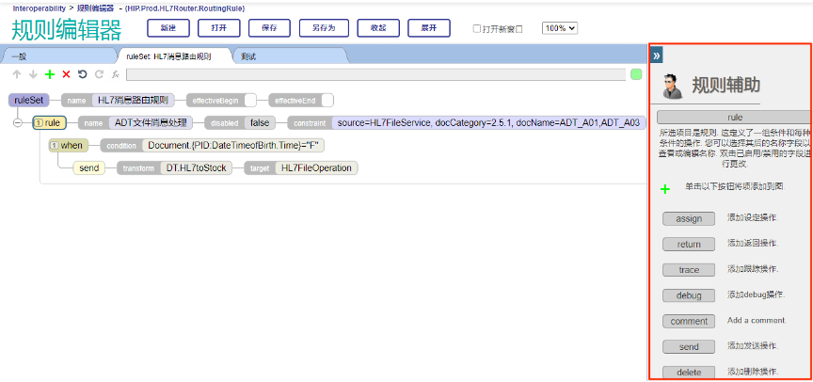Image resolution: width=813 pixels, height=382 pixels.
Task: Tick the 打开新窗口 checkbox
Action: point(477,28)
